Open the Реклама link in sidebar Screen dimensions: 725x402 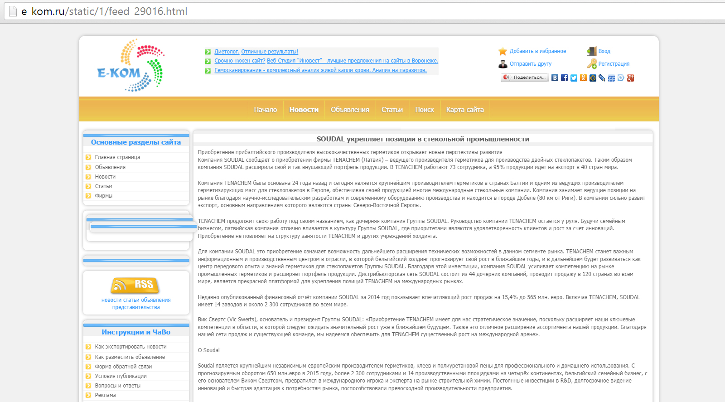pos(106,395)
